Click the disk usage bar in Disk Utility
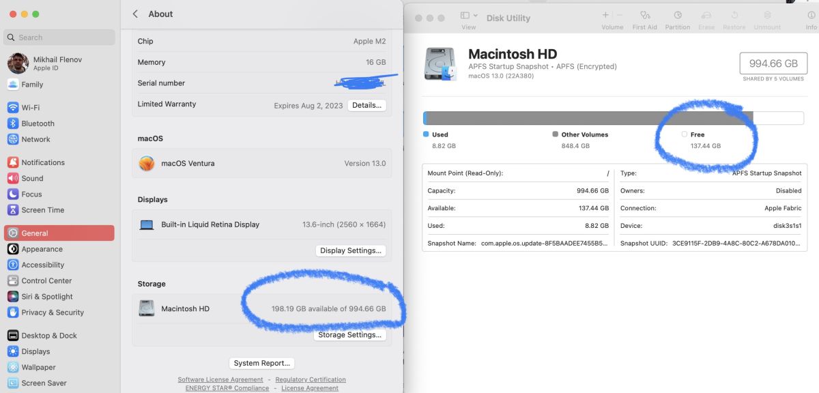Image resolution: width=819 pixels, height=393 pixels. tap(614, 118)
